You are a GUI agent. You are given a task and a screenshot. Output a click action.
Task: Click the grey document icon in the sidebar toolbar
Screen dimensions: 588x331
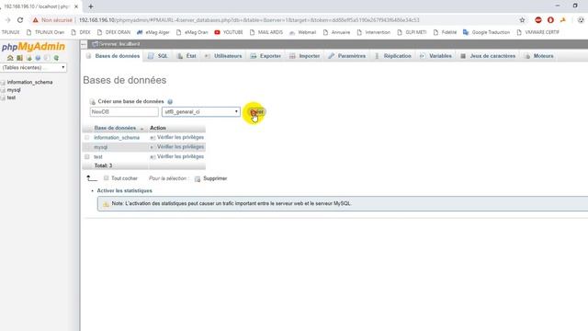coord(47,58)
